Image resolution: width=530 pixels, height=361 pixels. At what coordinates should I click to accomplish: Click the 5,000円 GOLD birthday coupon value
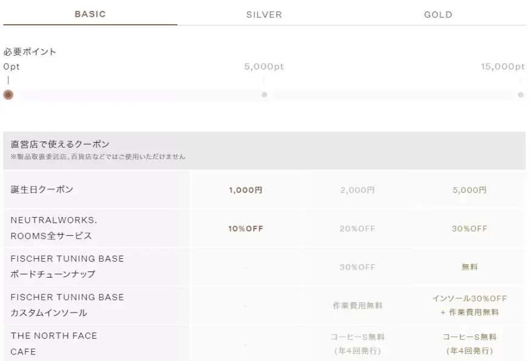tap(469, 190)
